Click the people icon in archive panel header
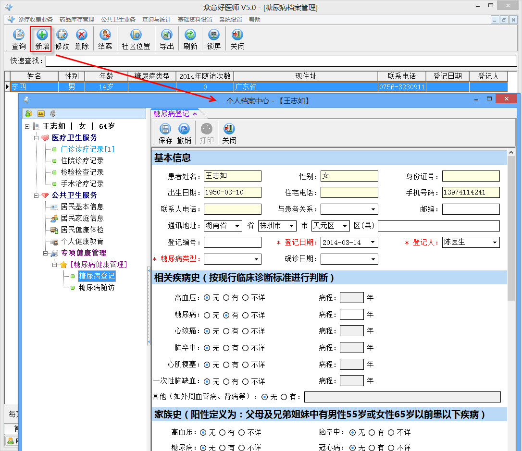522x451 pixels. point(29,114)
